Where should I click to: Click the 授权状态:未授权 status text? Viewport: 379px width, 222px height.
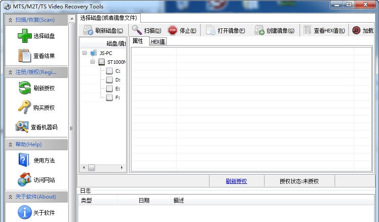299,181
